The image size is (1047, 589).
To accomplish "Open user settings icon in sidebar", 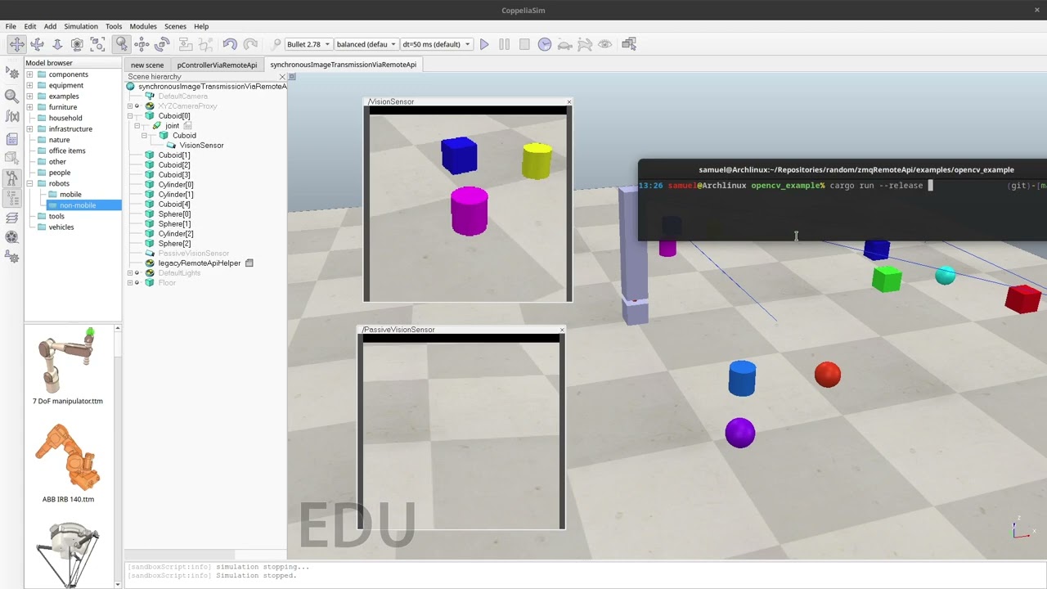I will tap(12, 257).
